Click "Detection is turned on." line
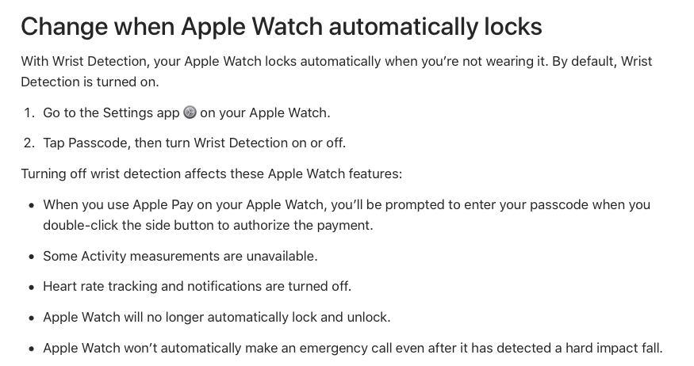 [90, 82]
